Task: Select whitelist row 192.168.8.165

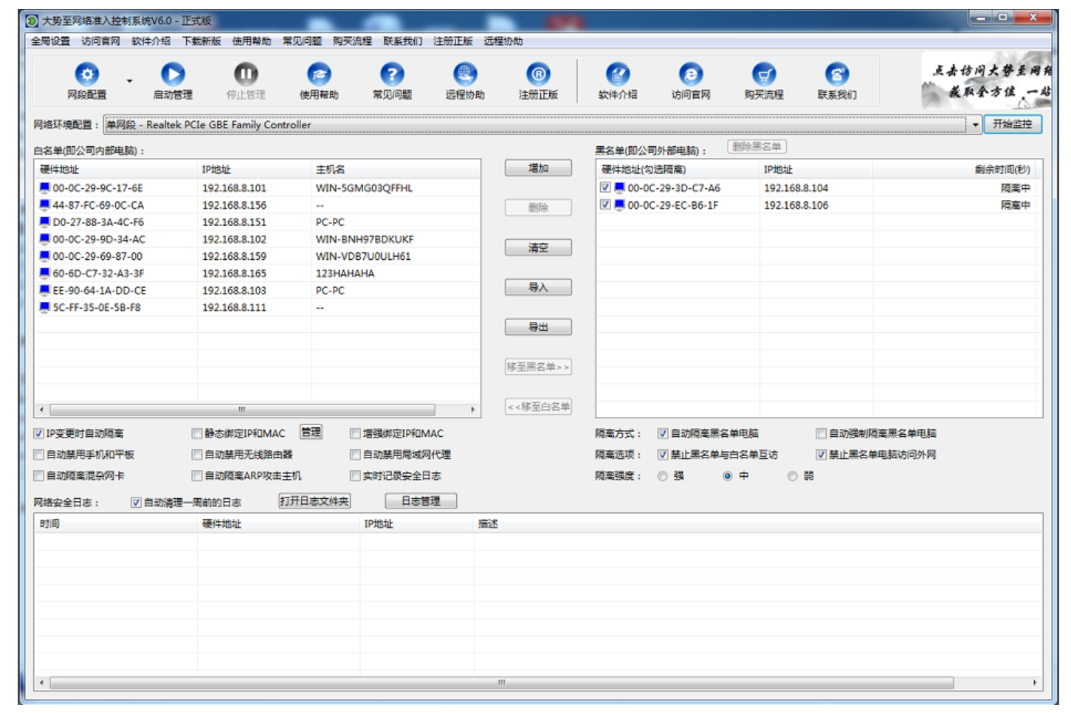Action: pos(234,274)
